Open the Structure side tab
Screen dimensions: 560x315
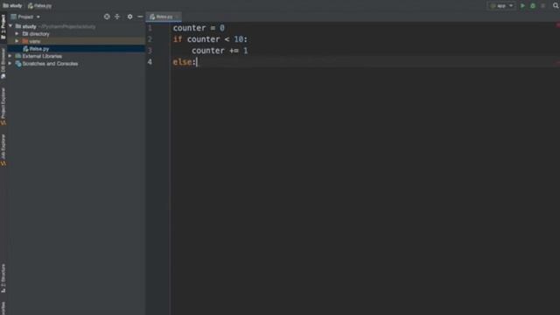tap(3, 278)
